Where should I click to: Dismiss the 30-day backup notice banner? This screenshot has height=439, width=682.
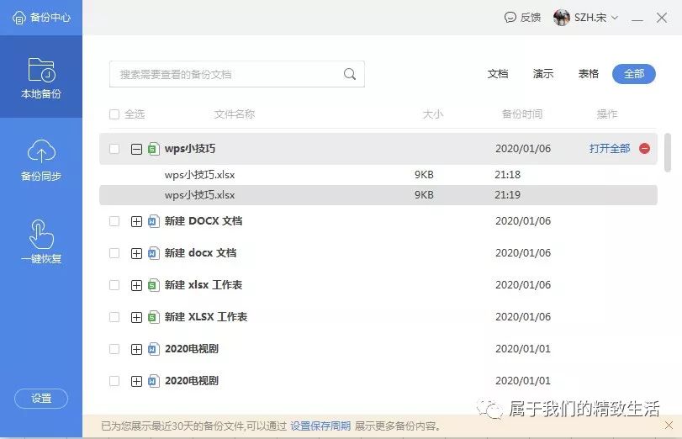click(669, 425)
